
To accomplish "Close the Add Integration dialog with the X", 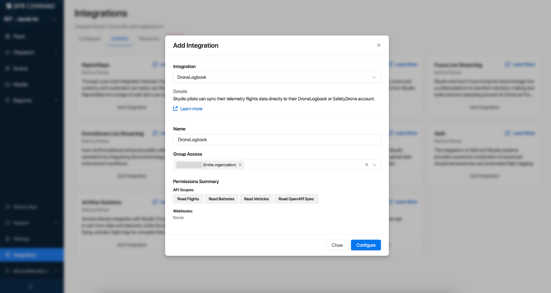I will click(x=378, y=45).
